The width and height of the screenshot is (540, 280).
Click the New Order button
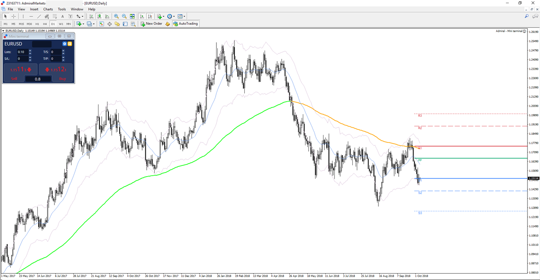click(x=152, y=24)
